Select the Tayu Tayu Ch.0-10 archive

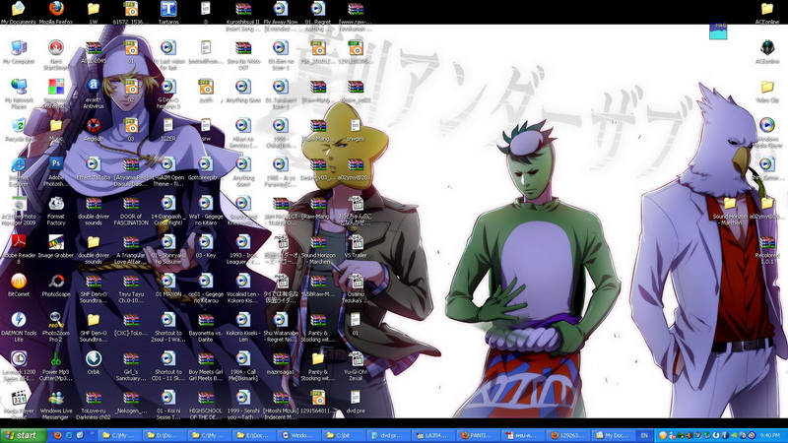131,288
